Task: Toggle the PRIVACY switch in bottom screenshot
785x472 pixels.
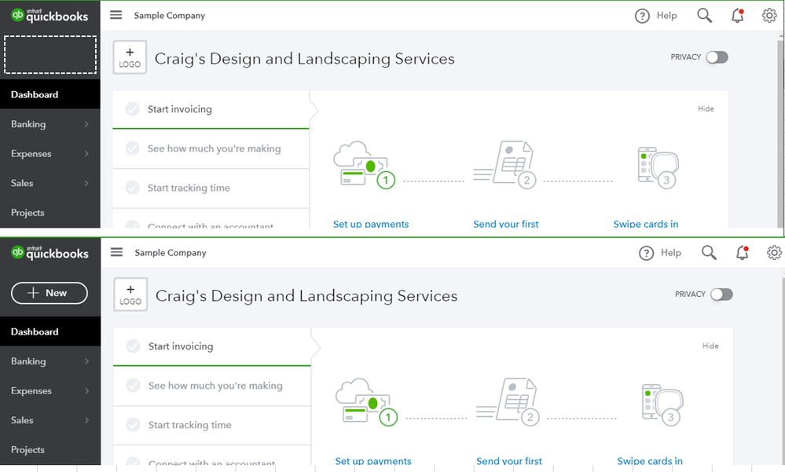Action: pos(721,295)
